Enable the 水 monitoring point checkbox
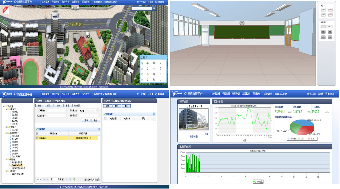The image size is (340, 189). (142, 69)
